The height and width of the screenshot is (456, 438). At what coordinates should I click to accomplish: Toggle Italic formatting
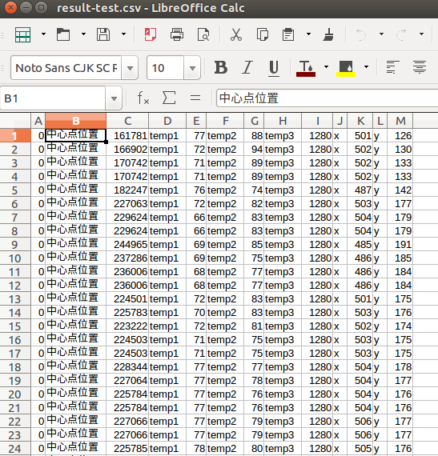click(247, 68)
